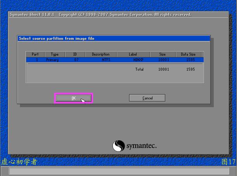This screenshot has height=176, width=237.
Task: Click the Part column header
Action: pyautogui.click(x=35, y=54)
